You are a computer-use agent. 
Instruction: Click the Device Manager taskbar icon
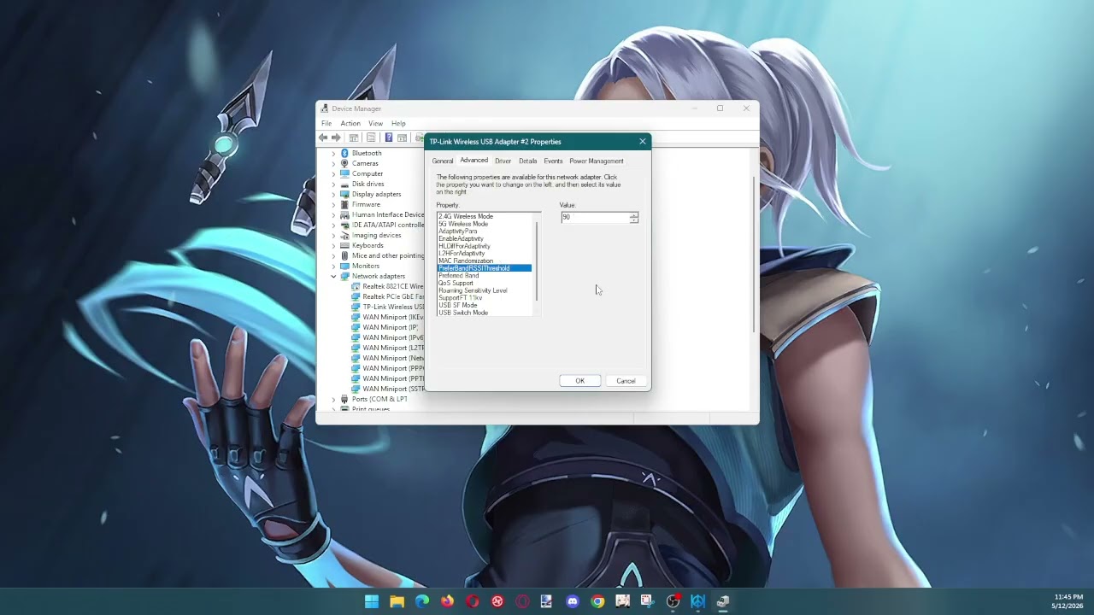tap(723, 601)
